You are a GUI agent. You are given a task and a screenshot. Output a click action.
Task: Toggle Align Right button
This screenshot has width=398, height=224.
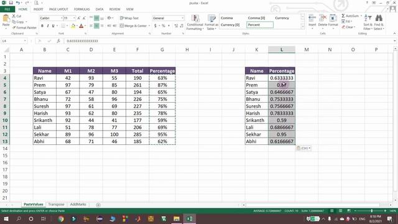click(102, 26)
